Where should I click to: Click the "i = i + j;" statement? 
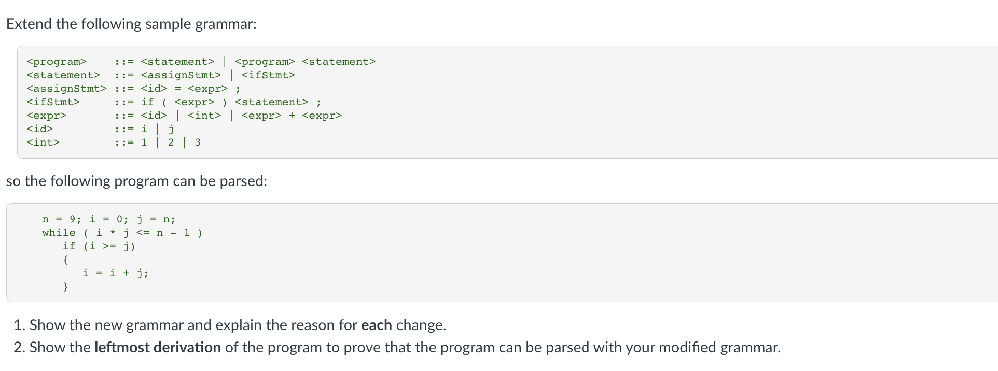point(116,273)
